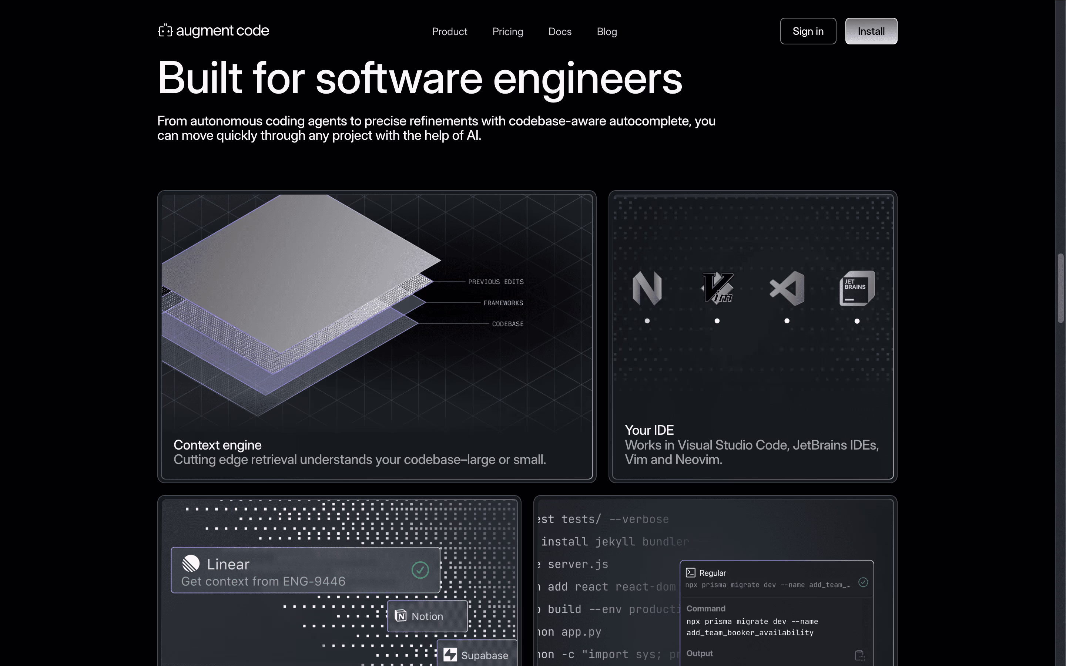Go to the Docs link
1066x666 pixels.
pos(560,32)
